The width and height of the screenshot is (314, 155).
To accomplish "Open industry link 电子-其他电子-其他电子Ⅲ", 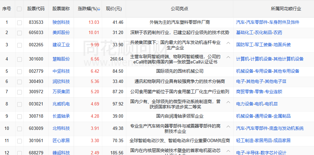I will tap(261, 82).
